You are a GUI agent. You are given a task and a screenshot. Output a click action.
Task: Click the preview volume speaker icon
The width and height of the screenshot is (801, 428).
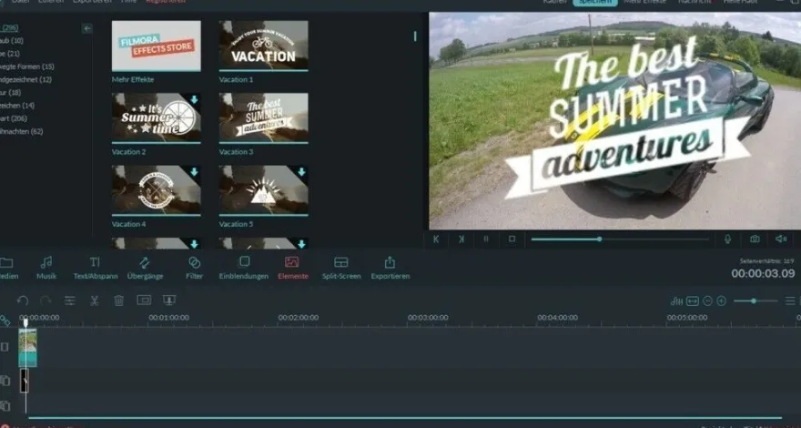pos(781,239)
